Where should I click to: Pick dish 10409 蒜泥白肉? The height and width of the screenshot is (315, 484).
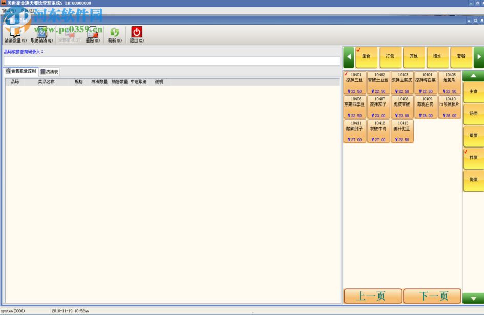click(x=426, y=107)
